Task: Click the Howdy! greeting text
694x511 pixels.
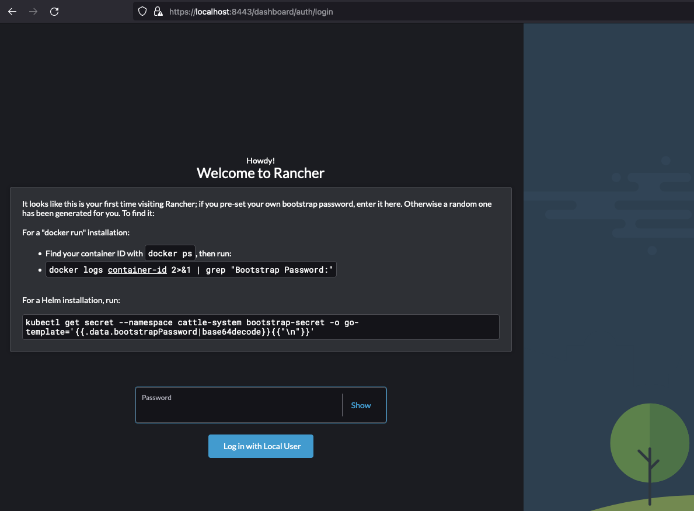Action: (260, 160)
